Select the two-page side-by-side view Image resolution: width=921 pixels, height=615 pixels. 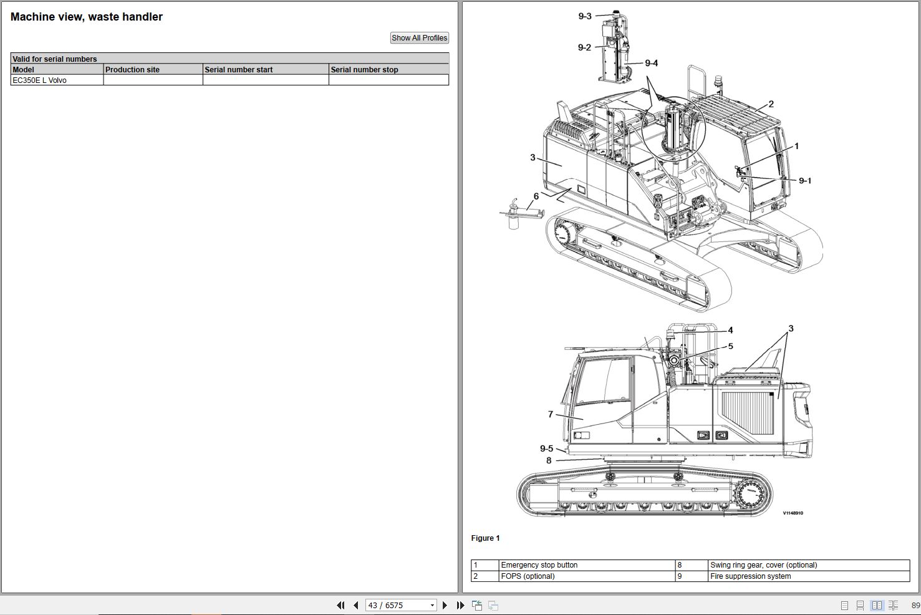tap(877, 605)
